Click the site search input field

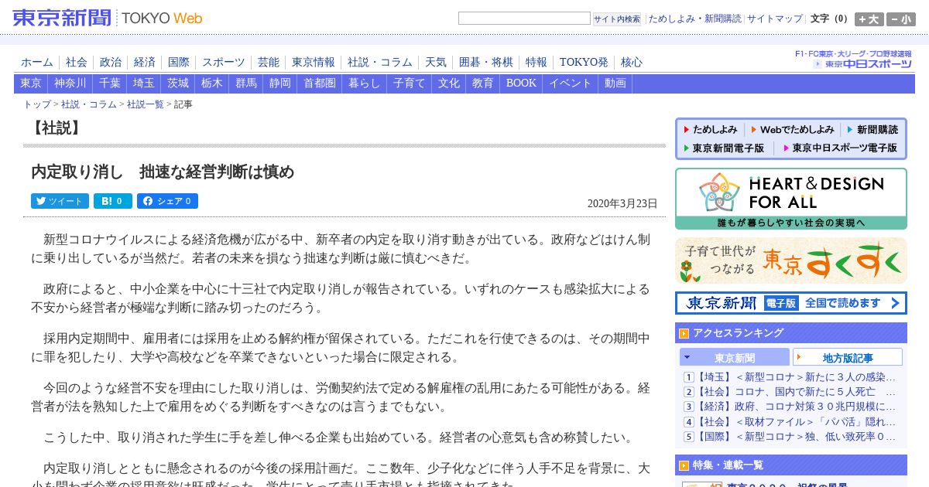click(x=524, y=19)
